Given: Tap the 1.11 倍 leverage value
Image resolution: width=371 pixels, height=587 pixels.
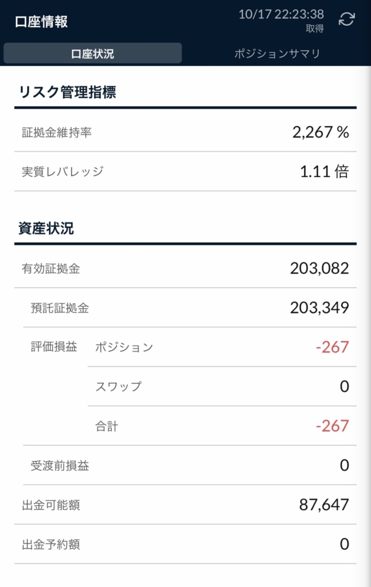Looking at the screenshot, I should click(324, 171).
